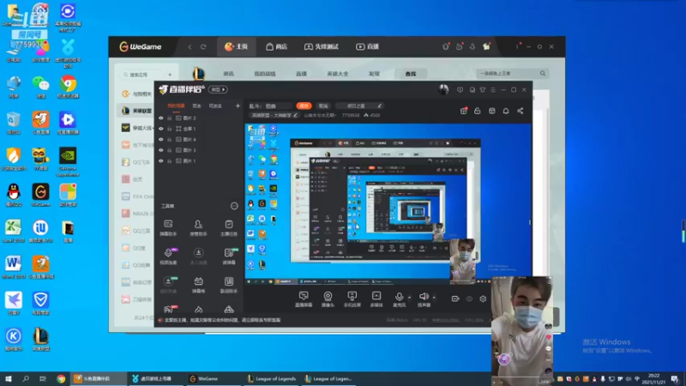Share the stream via share icon
686x386 pixels.
(x=521, y=112)
